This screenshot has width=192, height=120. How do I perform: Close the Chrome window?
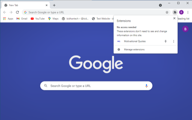[187, 3]
